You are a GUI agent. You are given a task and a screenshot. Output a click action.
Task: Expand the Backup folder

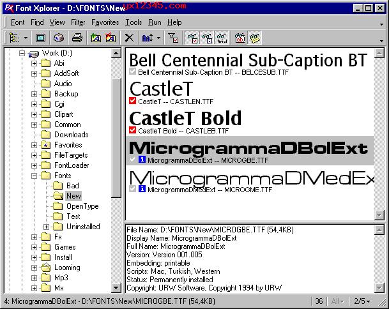[x=34, y=94]
